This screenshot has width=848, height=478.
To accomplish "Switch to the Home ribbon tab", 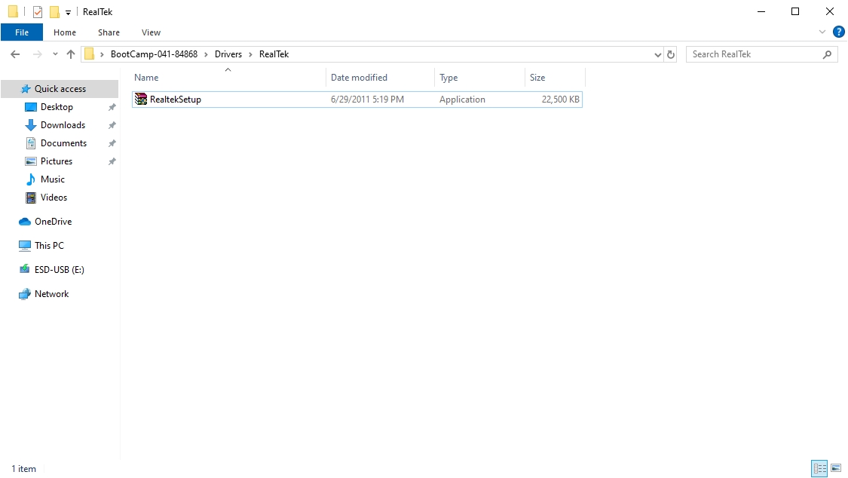I will click(x=65, y=32).
